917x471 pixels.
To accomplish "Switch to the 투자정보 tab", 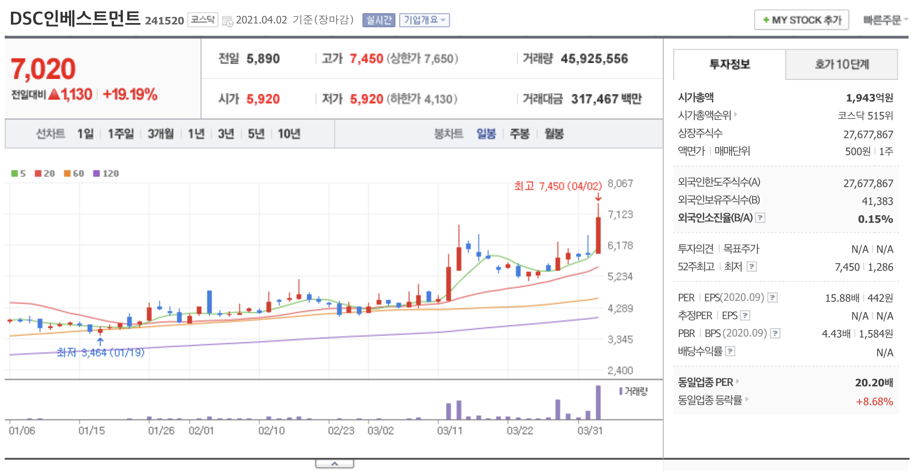I will [730, 64].
